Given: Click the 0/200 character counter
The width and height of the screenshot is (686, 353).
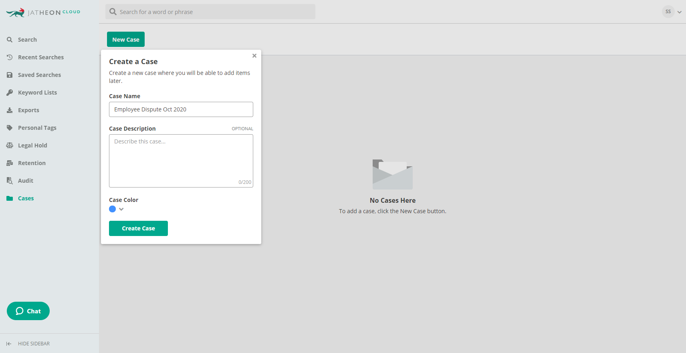Looking at the screenshot, I should [x=245, y=182].
